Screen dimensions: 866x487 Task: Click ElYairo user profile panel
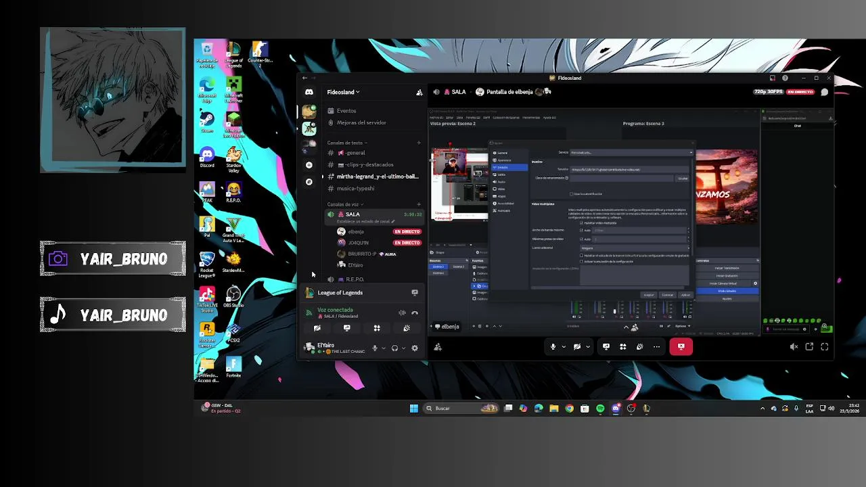[x=335, y=348]
